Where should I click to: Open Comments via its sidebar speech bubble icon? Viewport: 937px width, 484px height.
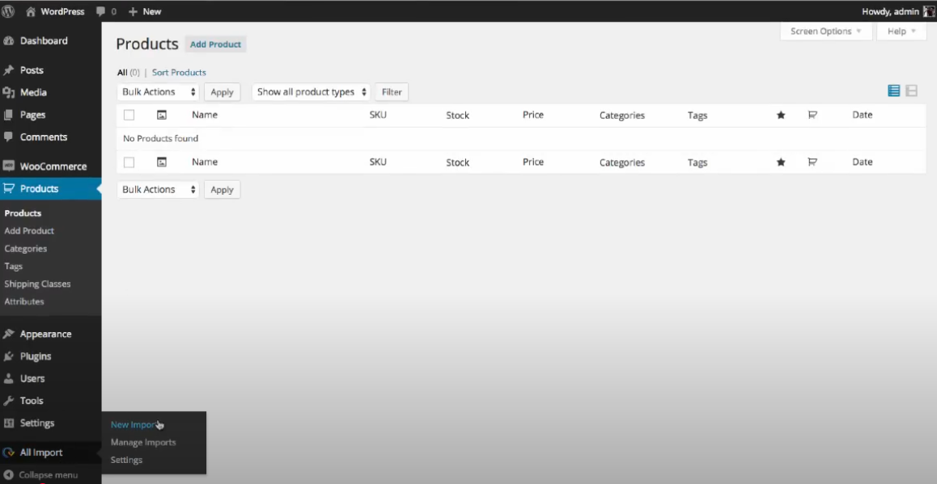8,137
